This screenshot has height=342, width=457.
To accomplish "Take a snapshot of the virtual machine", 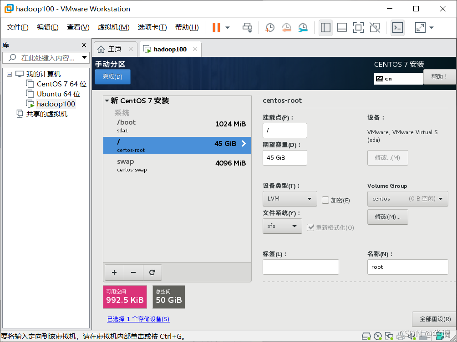I will coord(269,27).
